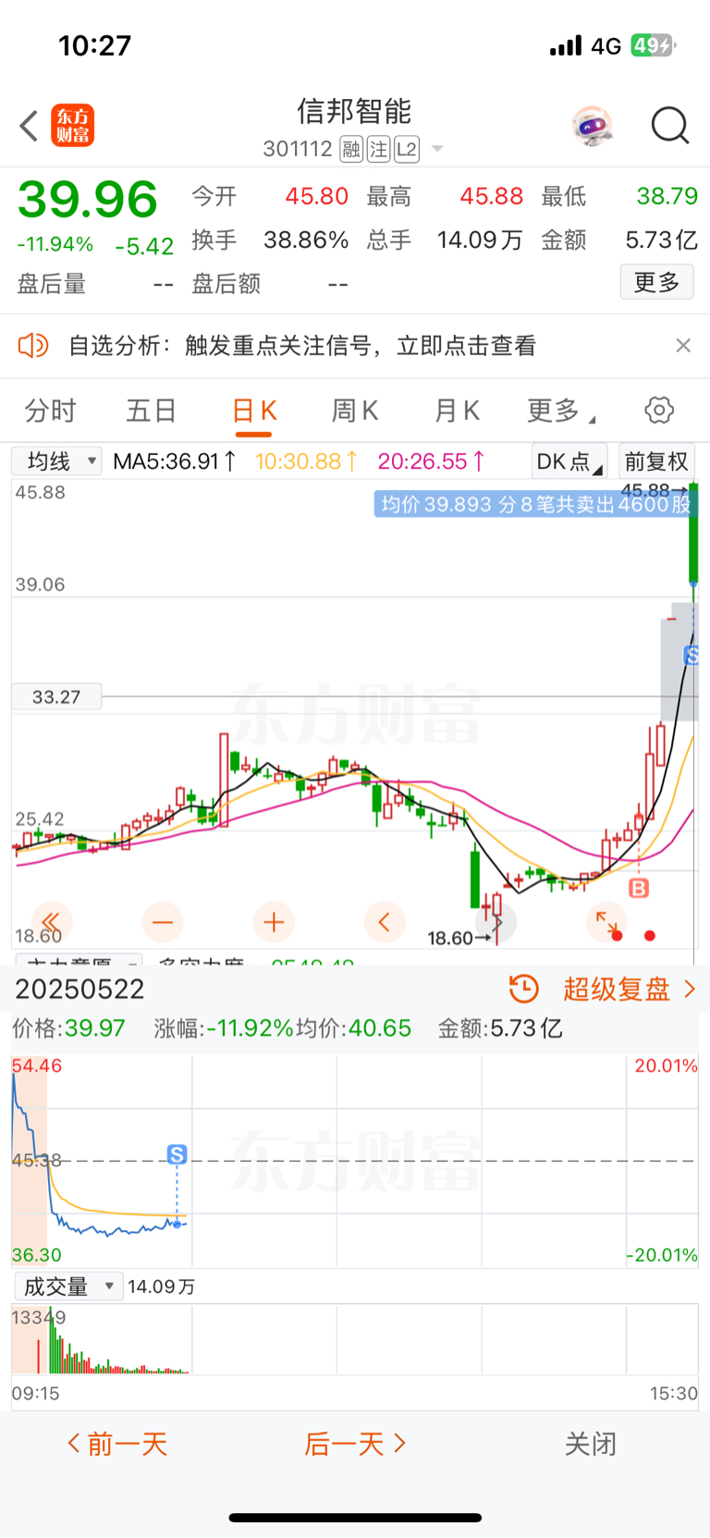Tap the 自选分析 notification text
The image size is (710, 1538).
pos(302,346)
